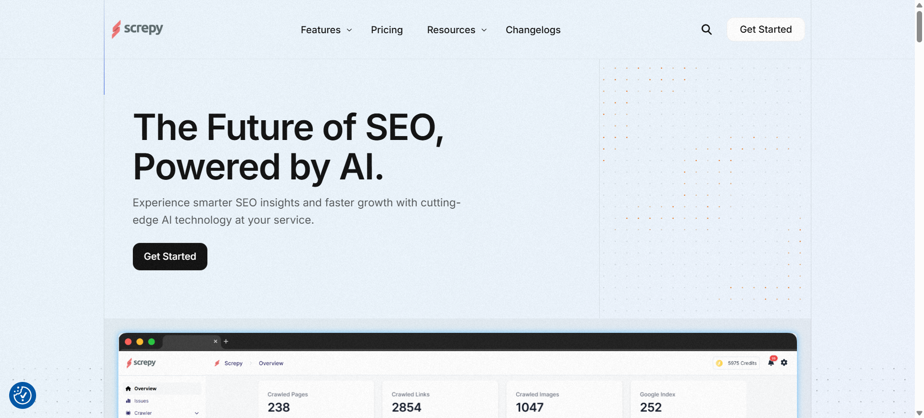Select the Issues bar chart icon

click(x=128, y=401)
